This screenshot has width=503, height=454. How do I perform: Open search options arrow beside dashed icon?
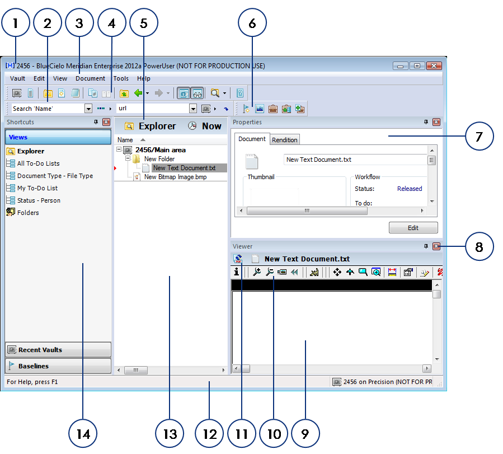coord(110,109)
